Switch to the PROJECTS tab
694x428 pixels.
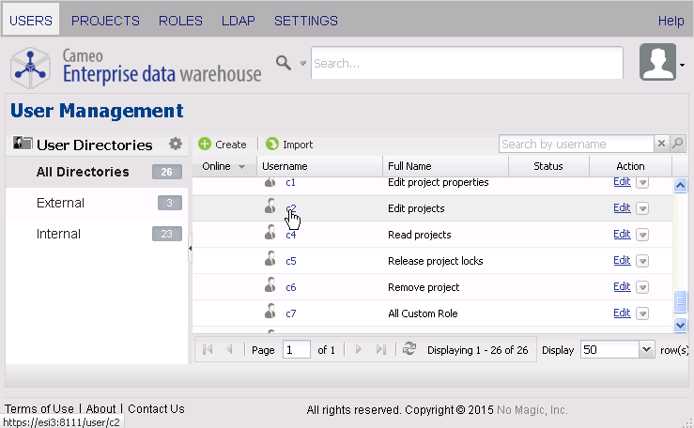[x=105, y=21]
